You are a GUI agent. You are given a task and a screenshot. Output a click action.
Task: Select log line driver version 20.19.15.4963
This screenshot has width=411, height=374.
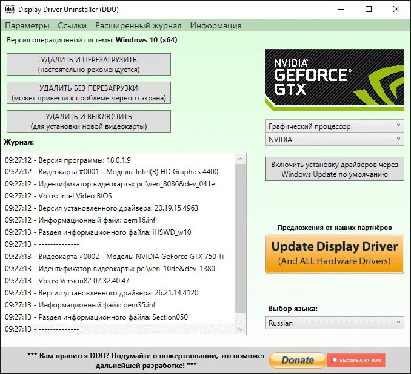click(x=118, y=208)
